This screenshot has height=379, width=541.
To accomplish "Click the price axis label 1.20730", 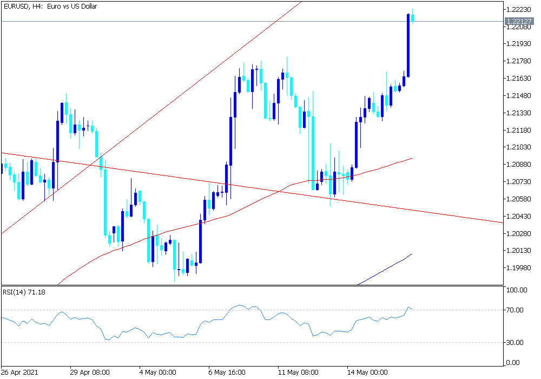I will pyautogui.click(x=519, y=181).
